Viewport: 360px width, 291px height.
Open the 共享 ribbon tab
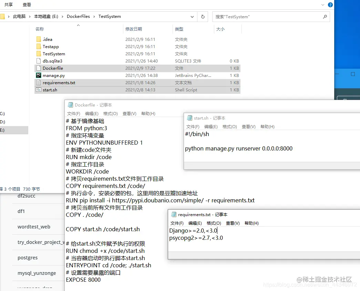tap(9, 4)
